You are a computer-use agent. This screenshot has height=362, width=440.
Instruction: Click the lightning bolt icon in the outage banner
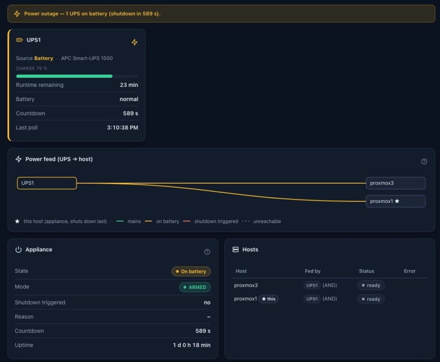(17, 14)
